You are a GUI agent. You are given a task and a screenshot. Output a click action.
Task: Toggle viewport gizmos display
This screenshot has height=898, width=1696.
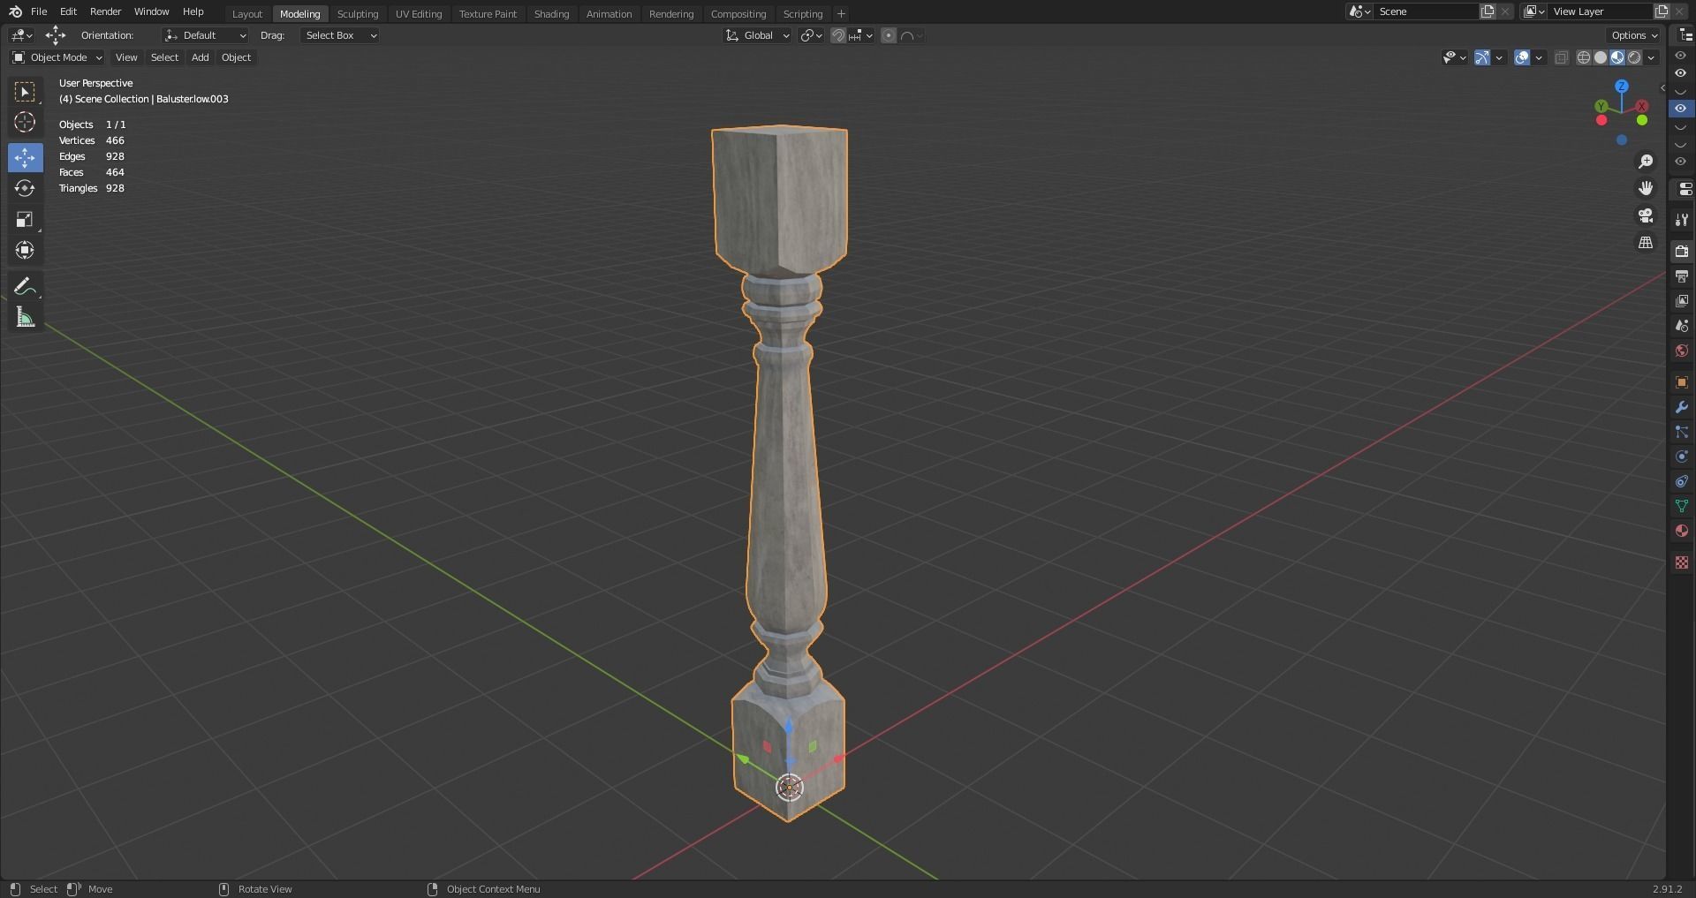pos(1482,57)
